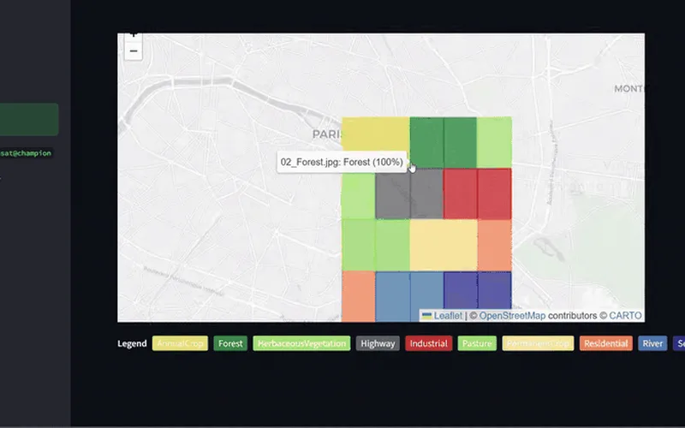
Task: Click the Industrial legend swatch
Action: coord(429,343)
